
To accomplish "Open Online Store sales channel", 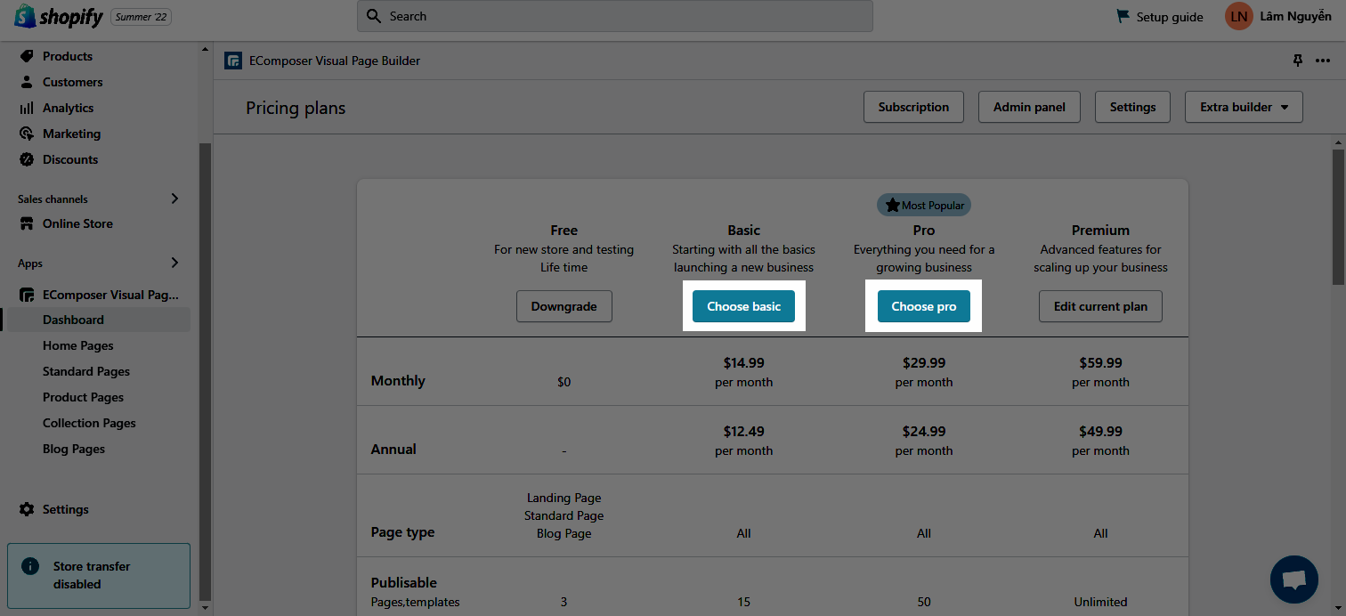I will click(78, 223).
